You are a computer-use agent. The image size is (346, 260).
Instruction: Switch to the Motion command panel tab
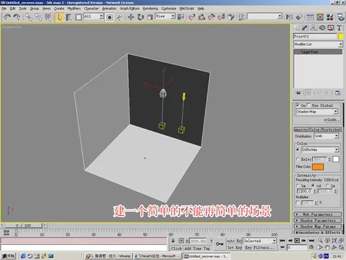pyautogui.click(x=322, y=28)
